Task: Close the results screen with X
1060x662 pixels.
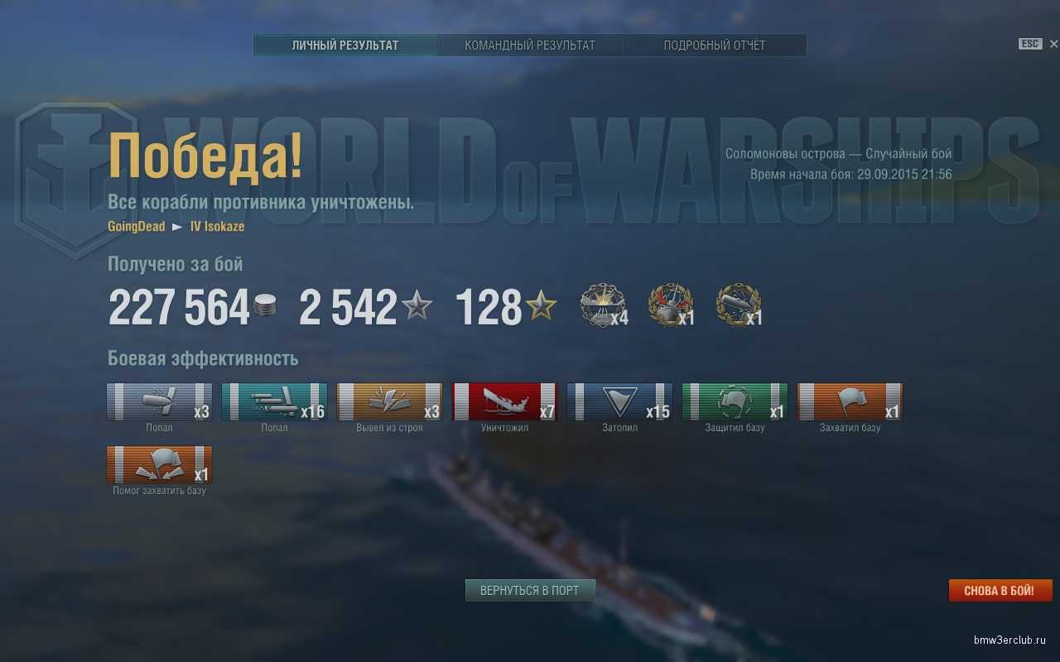Action: [1053, 44]
